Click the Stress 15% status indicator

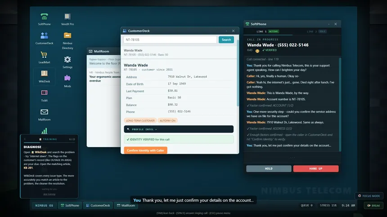pyautogui.click(x=328, y=205)
